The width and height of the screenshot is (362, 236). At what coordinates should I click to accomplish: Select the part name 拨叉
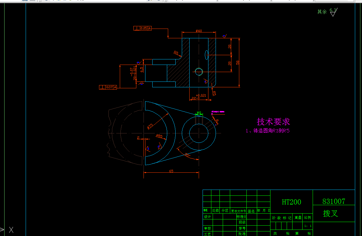[x=331, y=213]
